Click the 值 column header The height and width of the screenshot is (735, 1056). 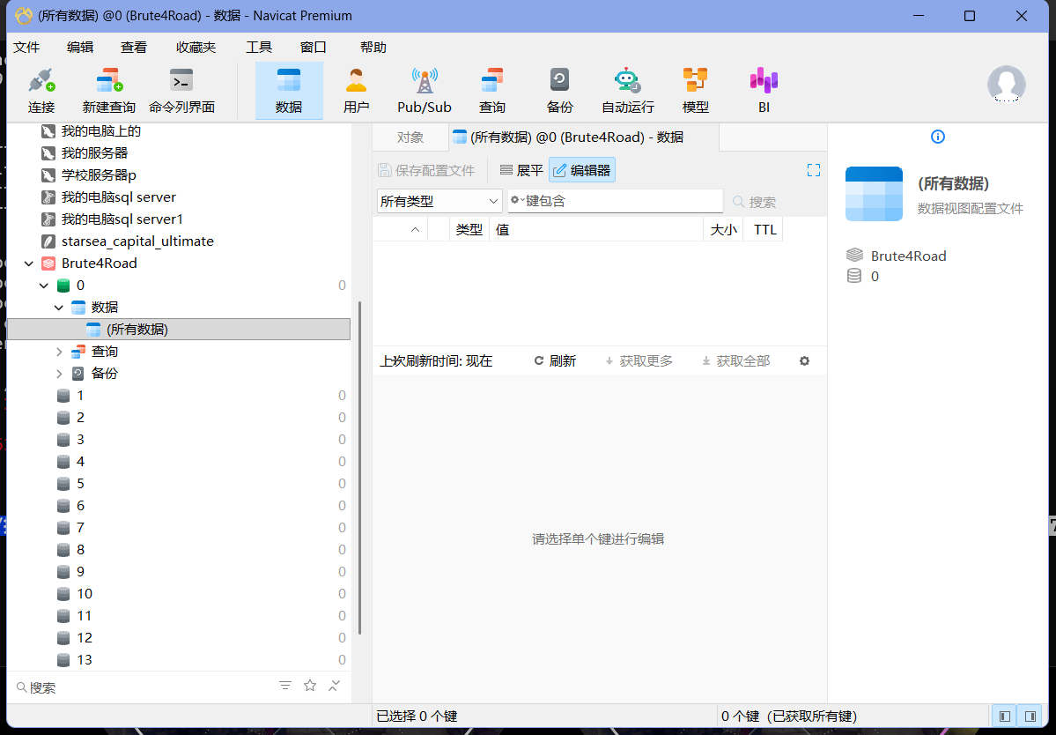click(596, 230)
